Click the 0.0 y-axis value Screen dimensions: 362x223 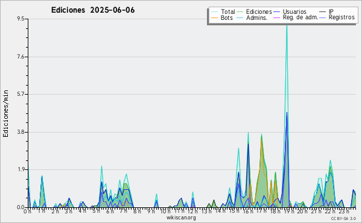21,207
